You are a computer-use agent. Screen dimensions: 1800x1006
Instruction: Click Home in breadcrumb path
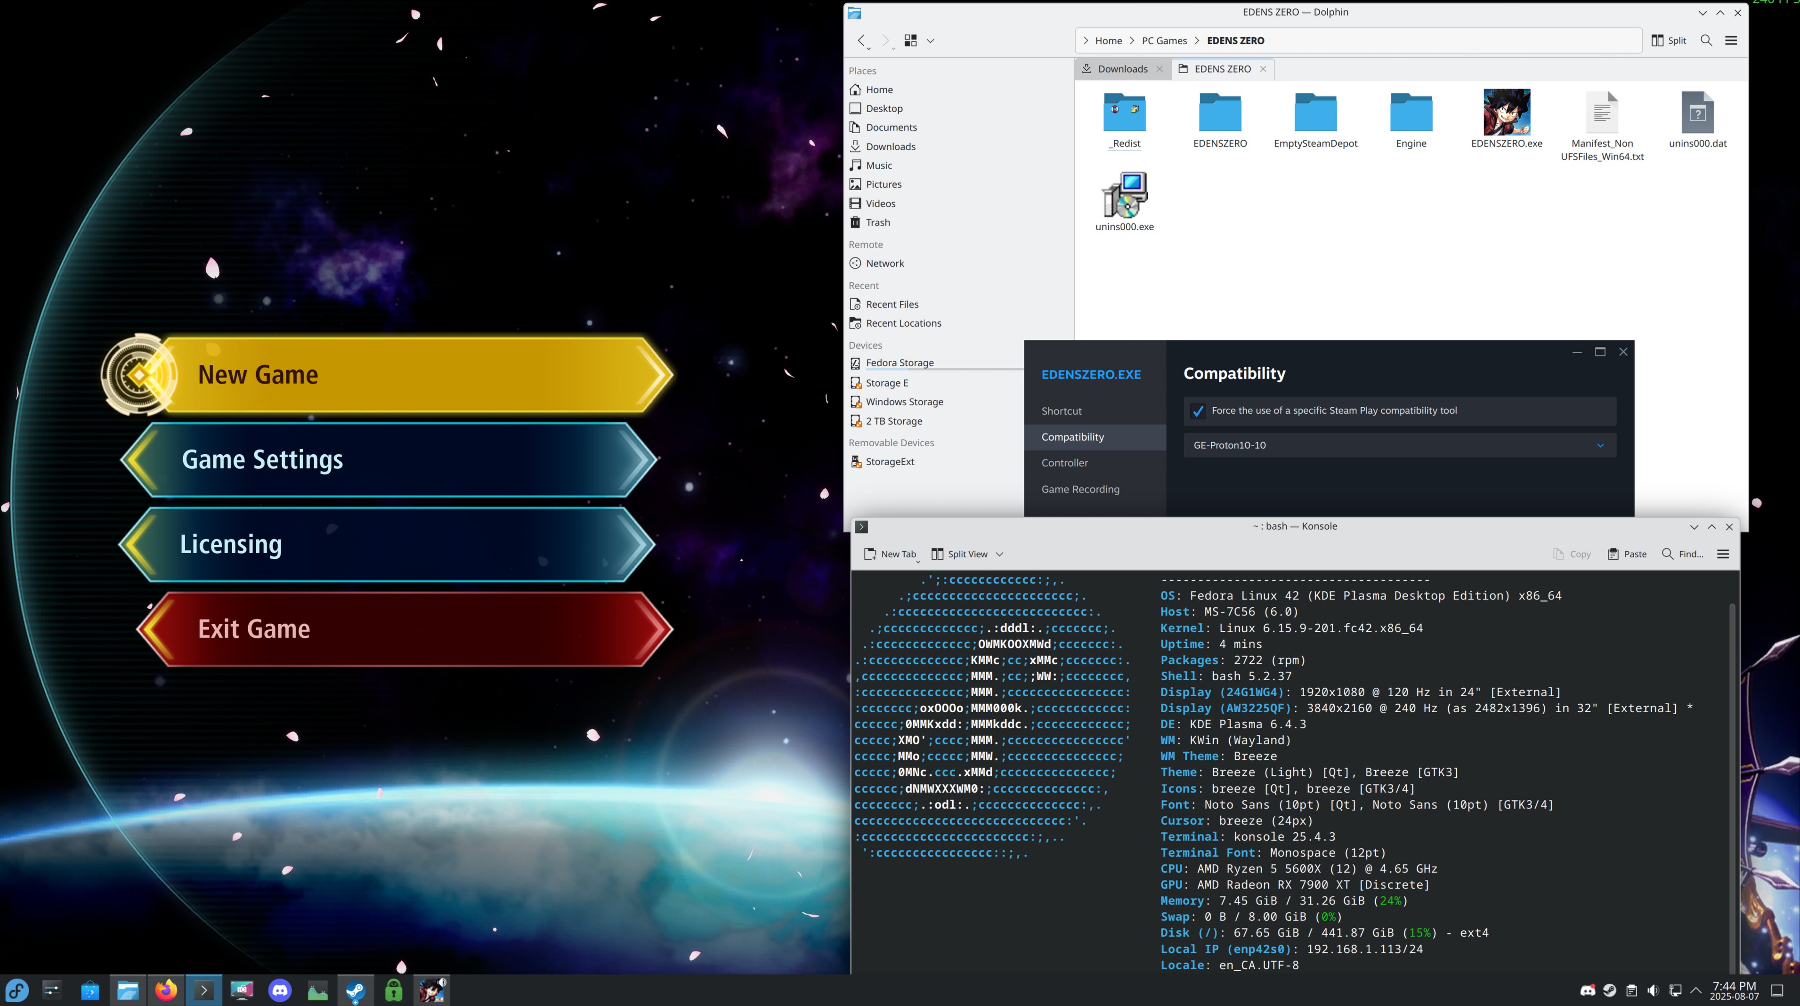(x=1108, y=40)
